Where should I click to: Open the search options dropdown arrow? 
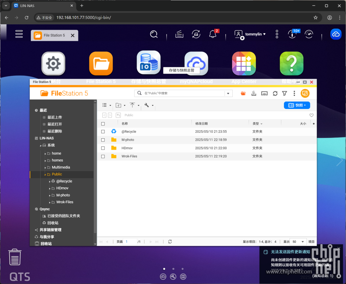tap(228, 93)
